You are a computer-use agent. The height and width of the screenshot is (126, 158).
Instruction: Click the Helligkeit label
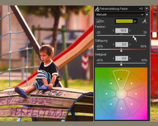(101, 54)
